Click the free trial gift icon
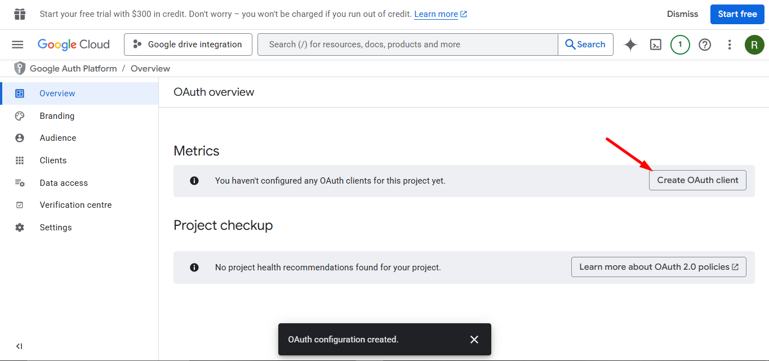Image resolution: width=769 pixels, height=361 pixels. point(19,14)
